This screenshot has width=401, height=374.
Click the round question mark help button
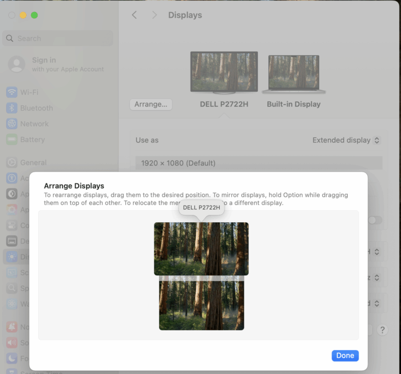[382, 330]
